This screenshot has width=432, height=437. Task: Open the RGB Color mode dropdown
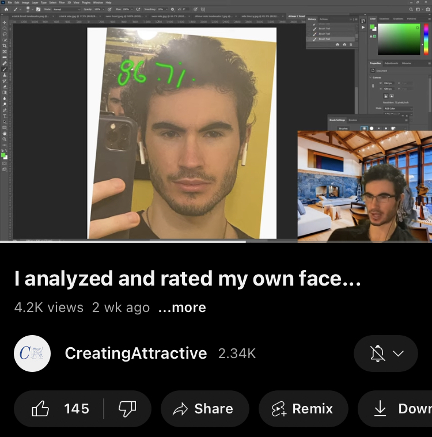click(398, 108)
